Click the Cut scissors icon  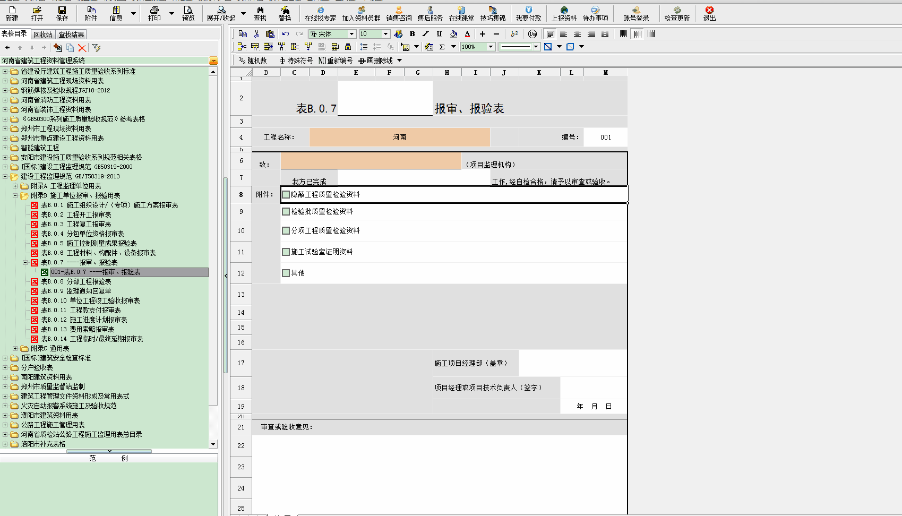(256, 34)
